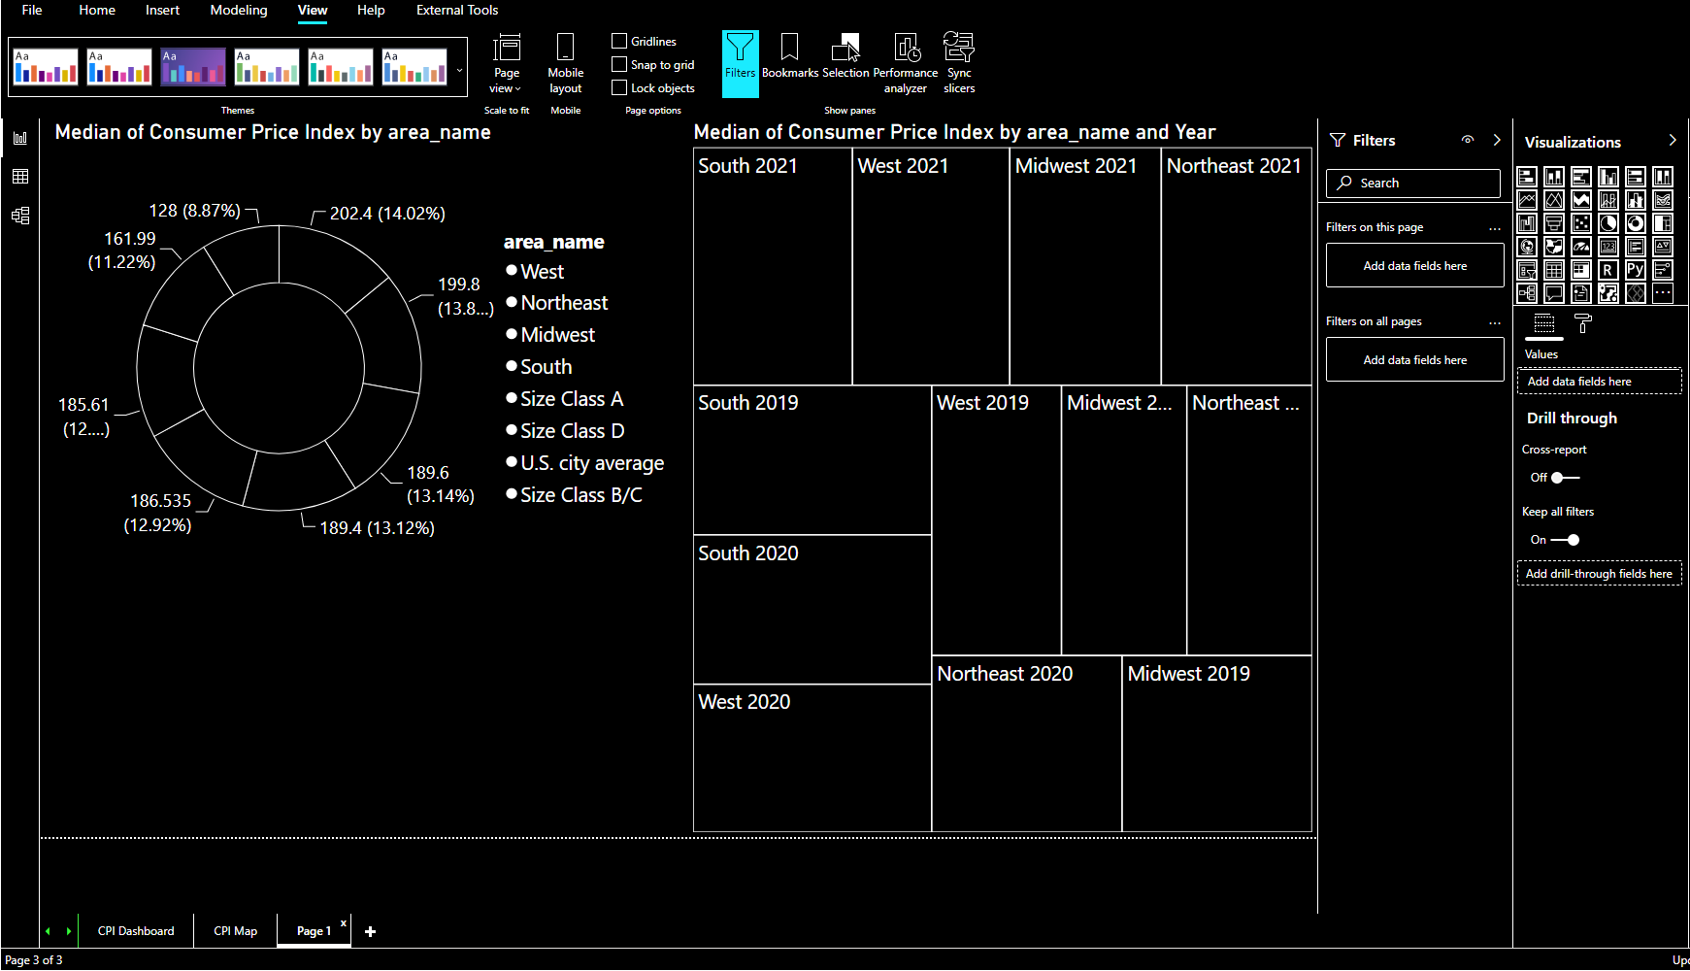Screen dimensions: 1690x971
Task: Click the Add drill-through fields here box
Action: tap(1599, 573)
